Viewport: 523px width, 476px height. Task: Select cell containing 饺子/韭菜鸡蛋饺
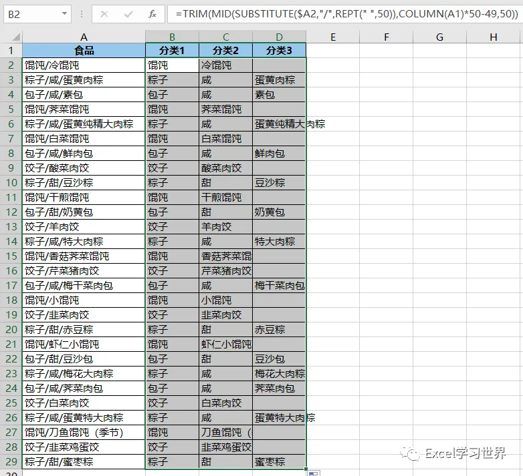point(84,447)
